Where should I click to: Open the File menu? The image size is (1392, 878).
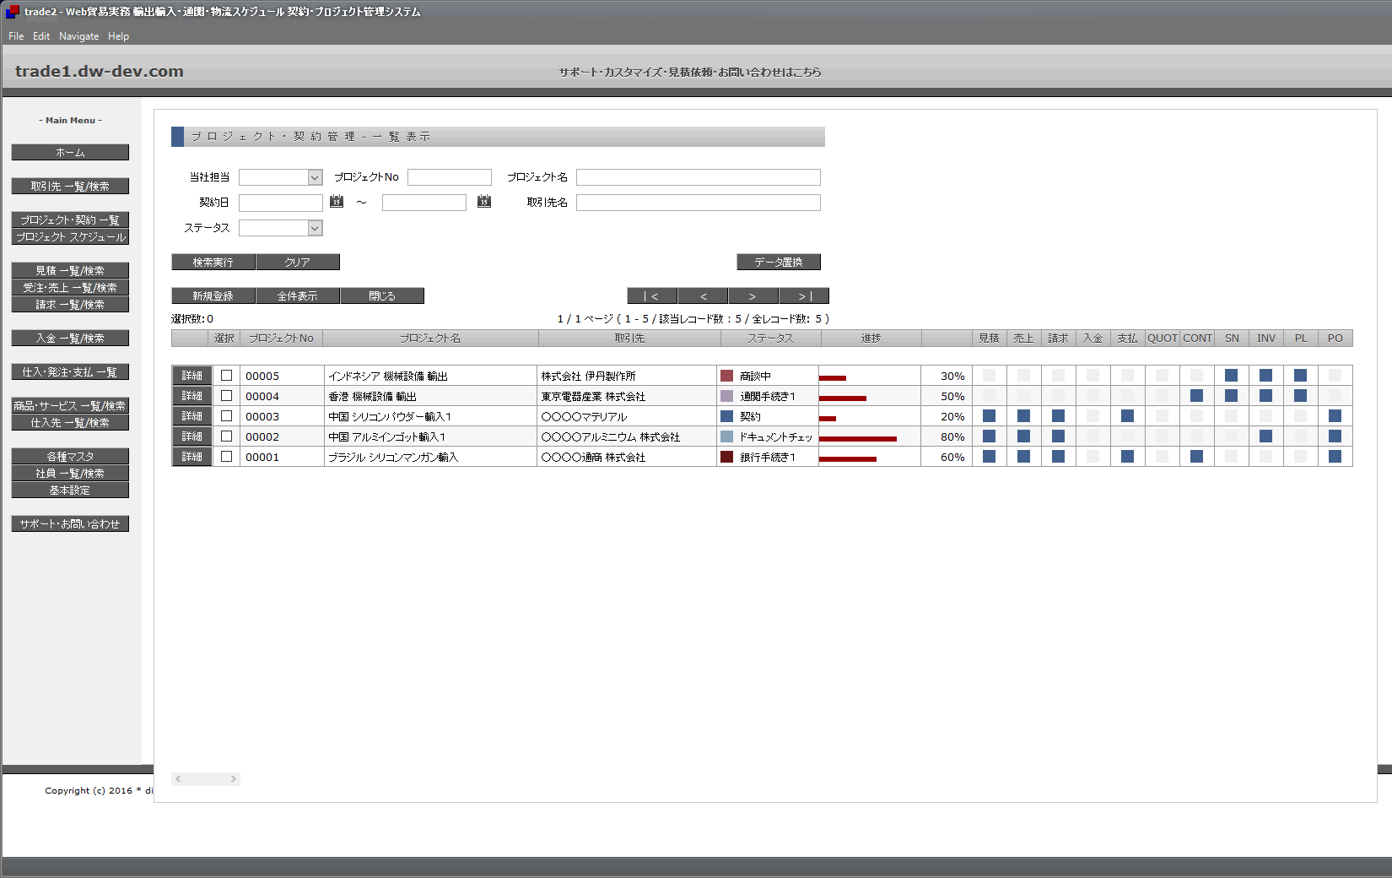(x=16, y=36)
